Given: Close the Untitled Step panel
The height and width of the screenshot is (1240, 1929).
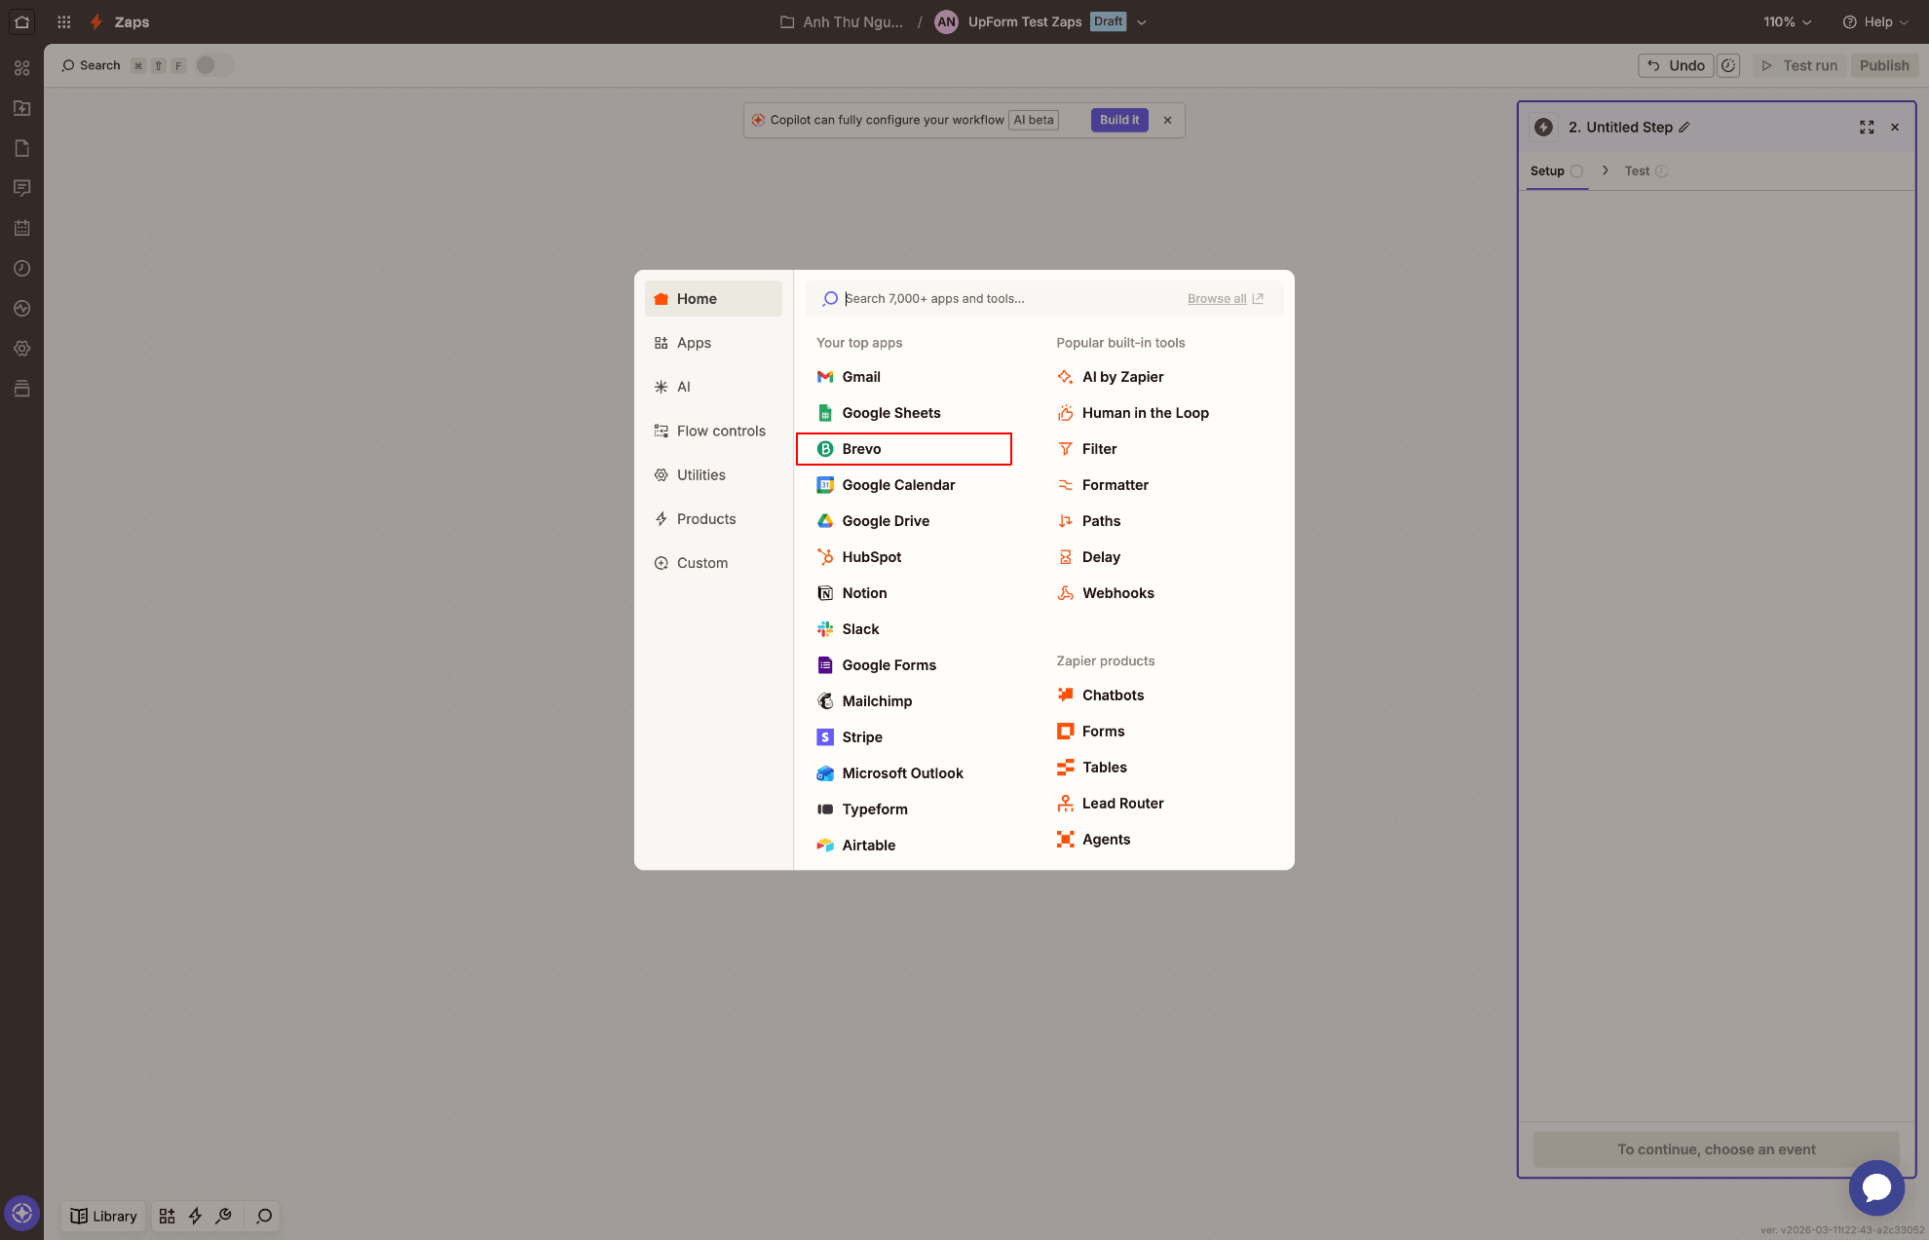Looking at the screenshot, I should tap(1895, 128).
